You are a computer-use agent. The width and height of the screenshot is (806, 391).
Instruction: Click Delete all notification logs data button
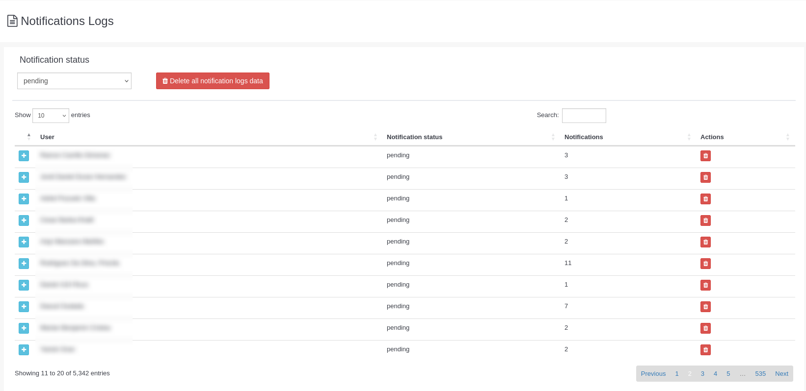point(213,81)
